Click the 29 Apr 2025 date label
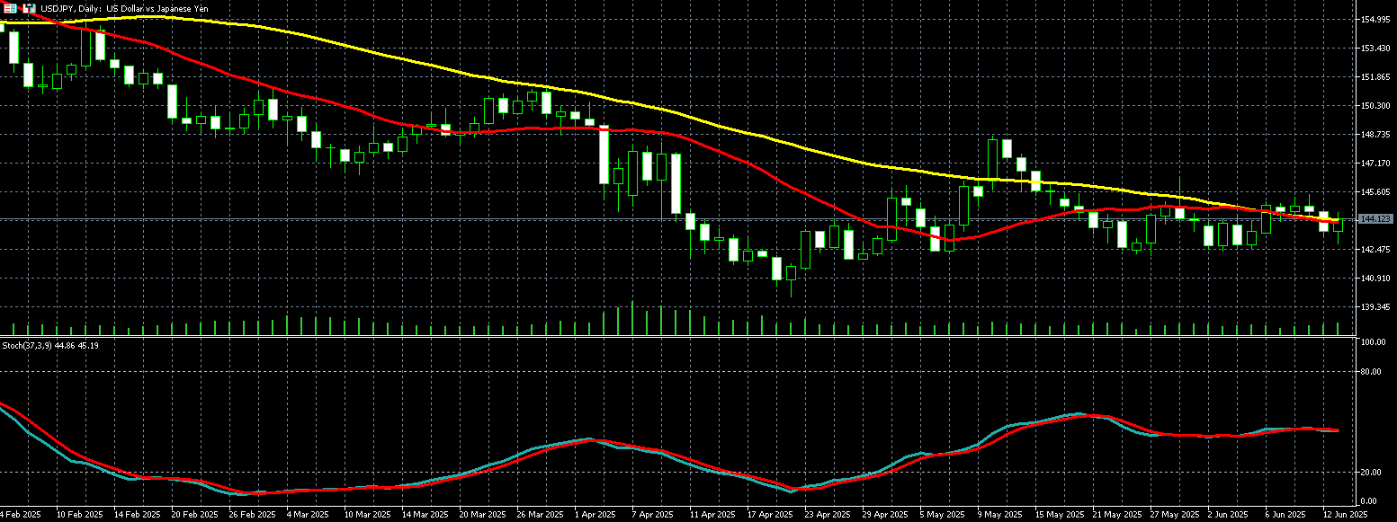Image resolution: width=1397 pixels, height=522 pixels. [x=885, y=516]
